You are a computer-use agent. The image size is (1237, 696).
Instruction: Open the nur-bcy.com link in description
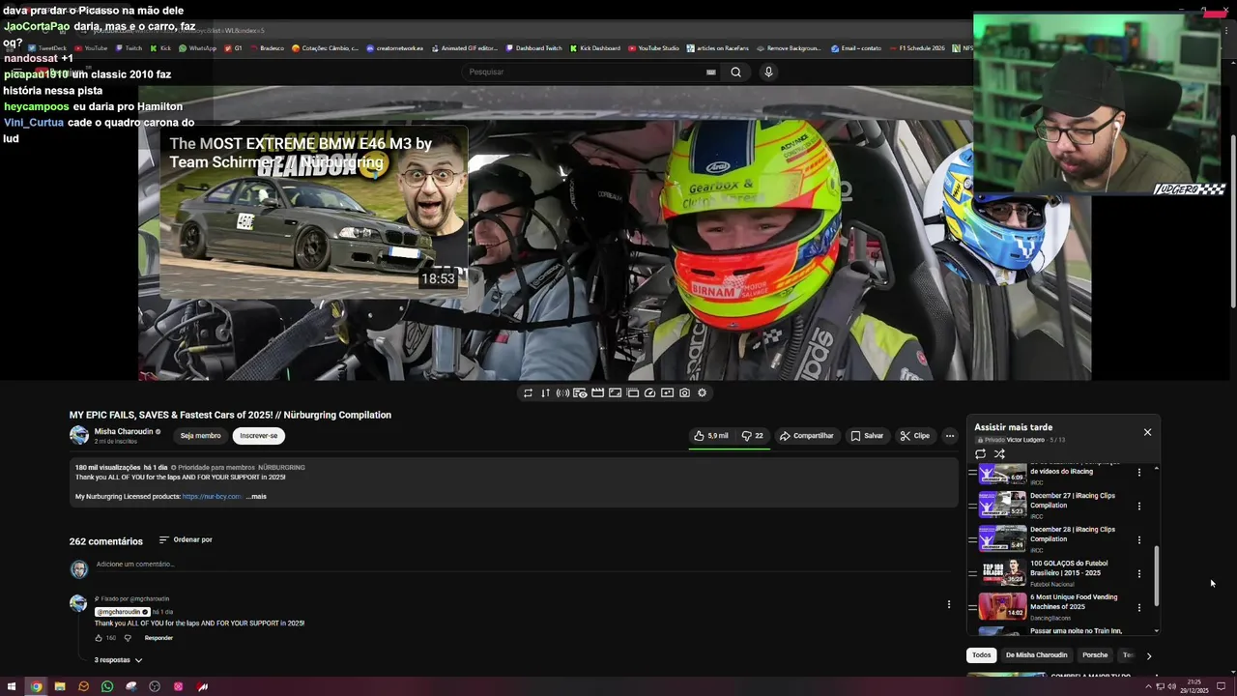click(212, 497)
